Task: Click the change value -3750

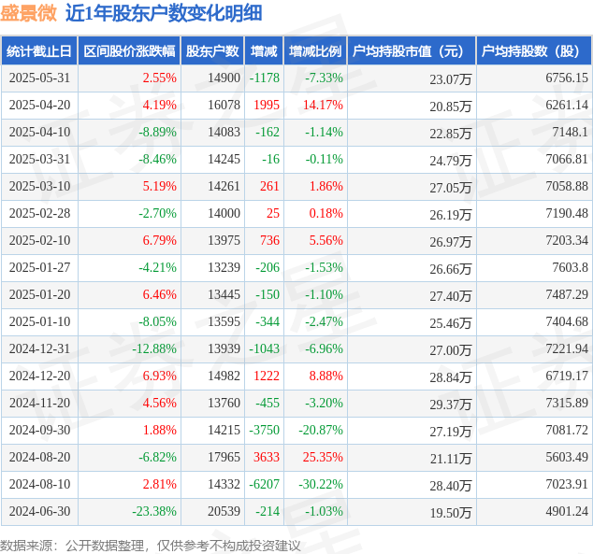Action: 265,430
